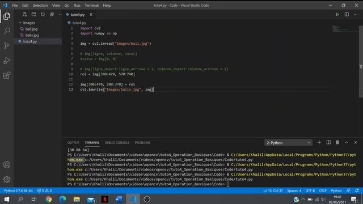Change end of line sequence CRLF

(x=323, y=190)
